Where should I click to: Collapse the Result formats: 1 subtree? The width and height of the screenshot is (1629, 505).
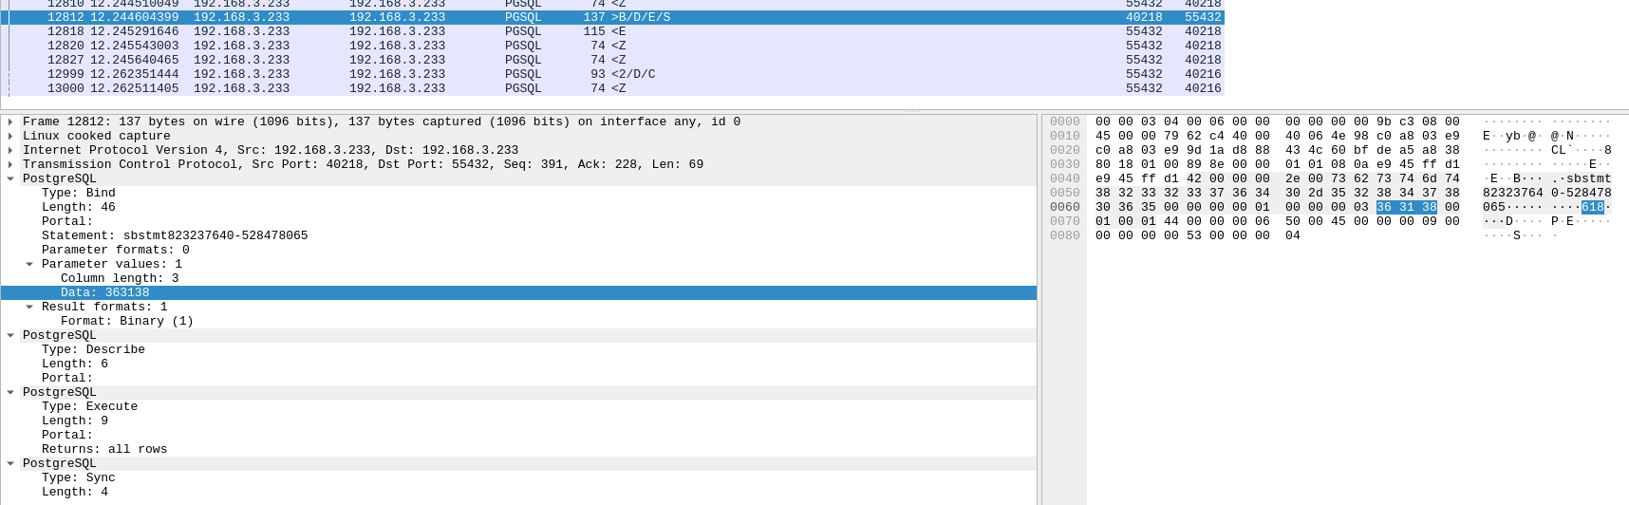(29, 307)
